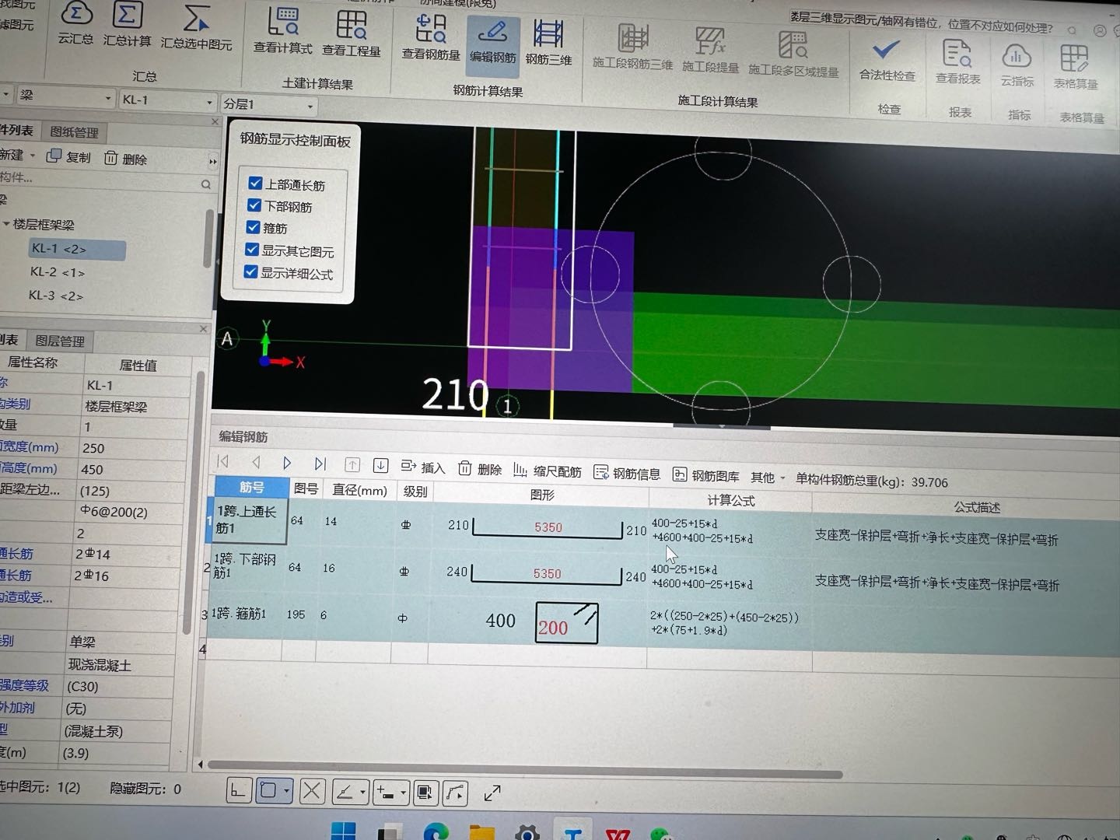Click the component search field

(106, 180)
